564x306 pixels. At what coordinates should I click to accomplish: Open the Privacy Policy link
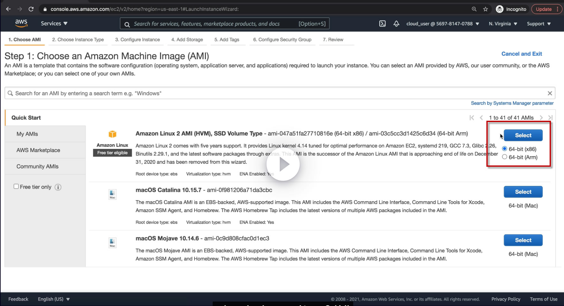506,299
